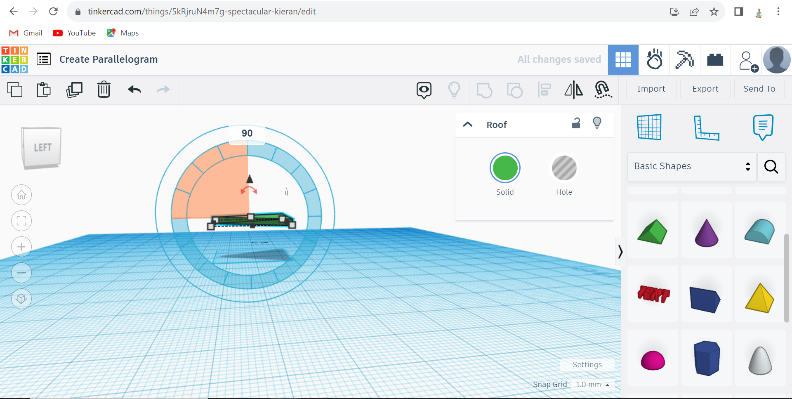
Task: Switch to orthographic view cube icon
Action: (x=21, y=299)
